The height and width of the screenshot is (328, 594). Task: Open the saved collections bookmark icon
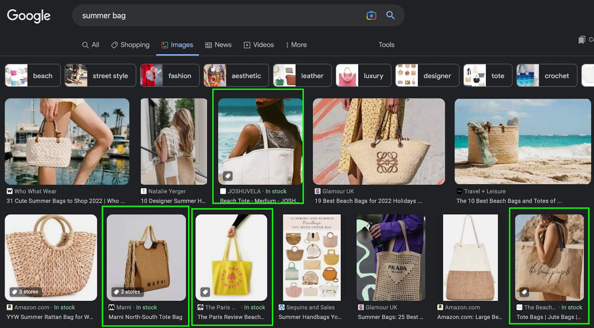click(582, 40)
